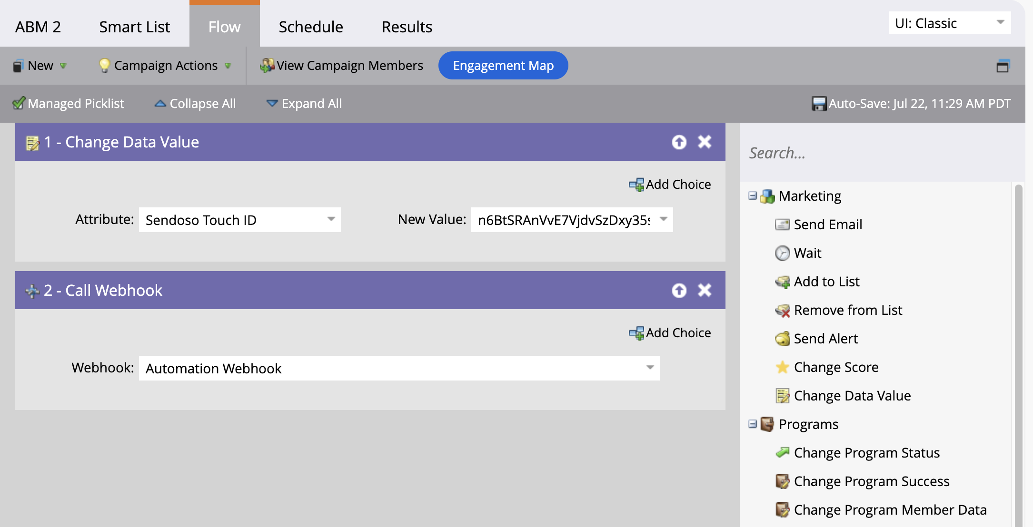Click the View Campaign Members people icon
The image size is (1033, 527).
click(x=267, y=66)
